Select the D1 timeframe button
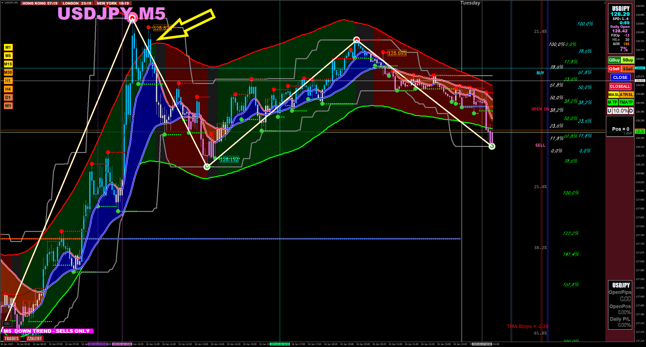This screenshot has width=646, height=347. [x=8, y=97]
